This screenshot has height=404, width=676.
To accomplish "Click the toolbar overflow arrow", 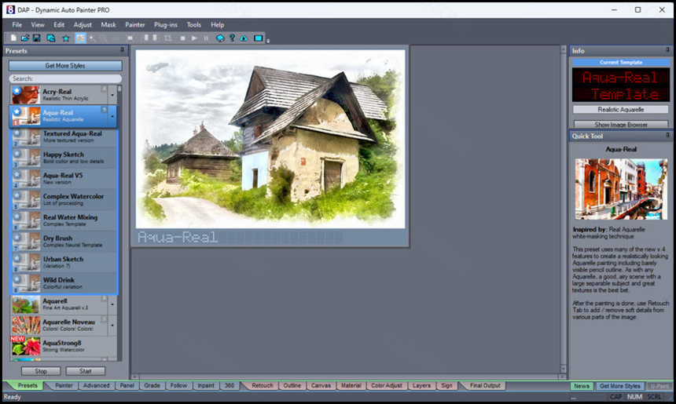I will tap(268, 41).
